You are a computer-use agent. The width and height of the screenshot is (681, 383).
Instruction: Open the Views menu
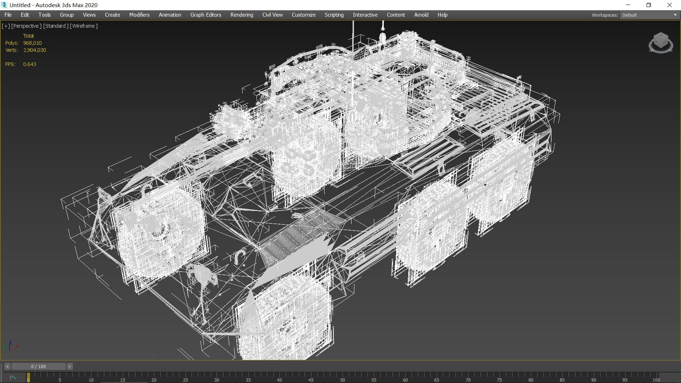[x=89, y=15]
